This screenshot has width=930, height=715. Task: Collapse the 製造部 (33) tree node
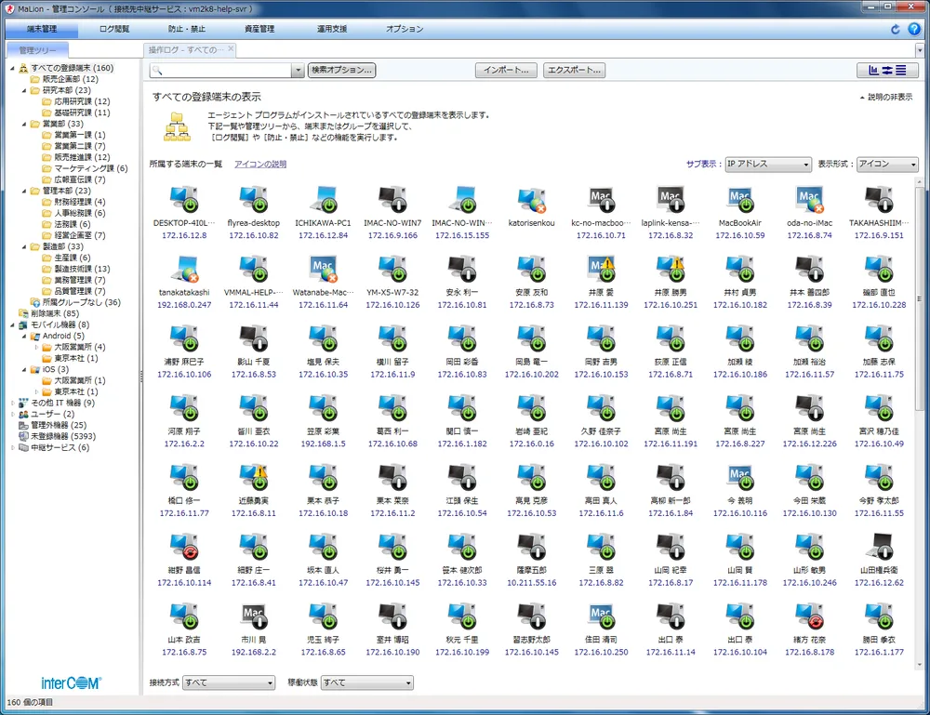[x=24, y=247]
